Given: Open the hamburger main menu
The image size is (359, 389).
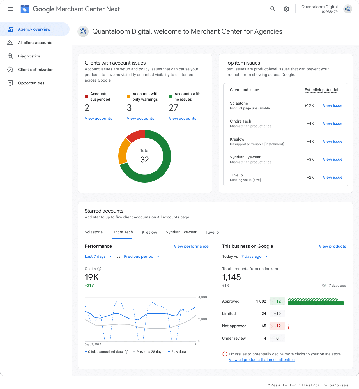Looking at the screenshot, I should point(10,9).
